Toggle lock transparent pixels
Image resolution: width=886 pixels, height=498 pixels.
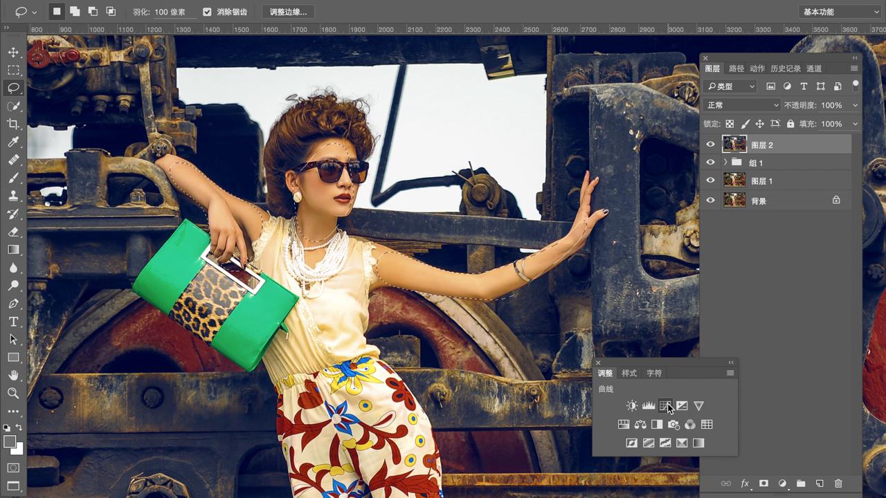point(730,124)
